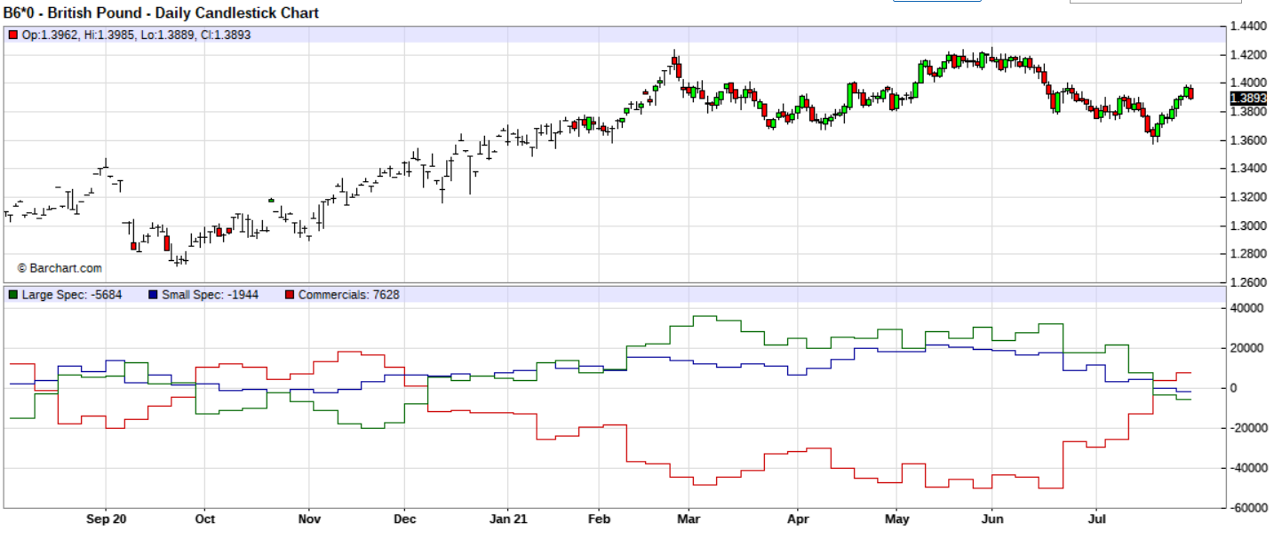
Task: Click the 'Jun' date axis label
Action: (x=992, y=519)
